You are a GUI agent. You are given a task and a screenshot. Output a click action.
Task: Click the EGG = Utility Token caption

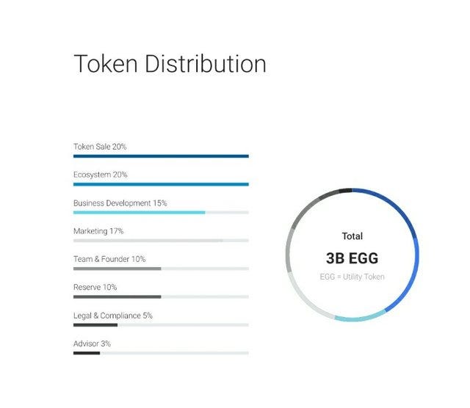tap(352, 277)
